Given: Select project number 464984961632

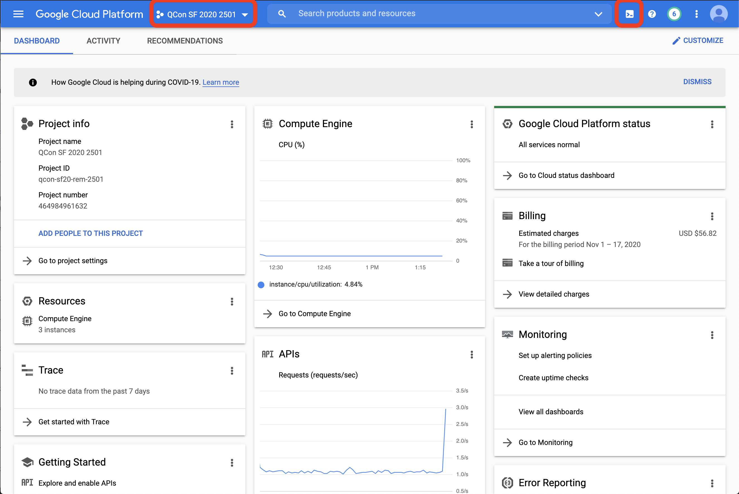Looking at the screenshot, I should point(63,206).
